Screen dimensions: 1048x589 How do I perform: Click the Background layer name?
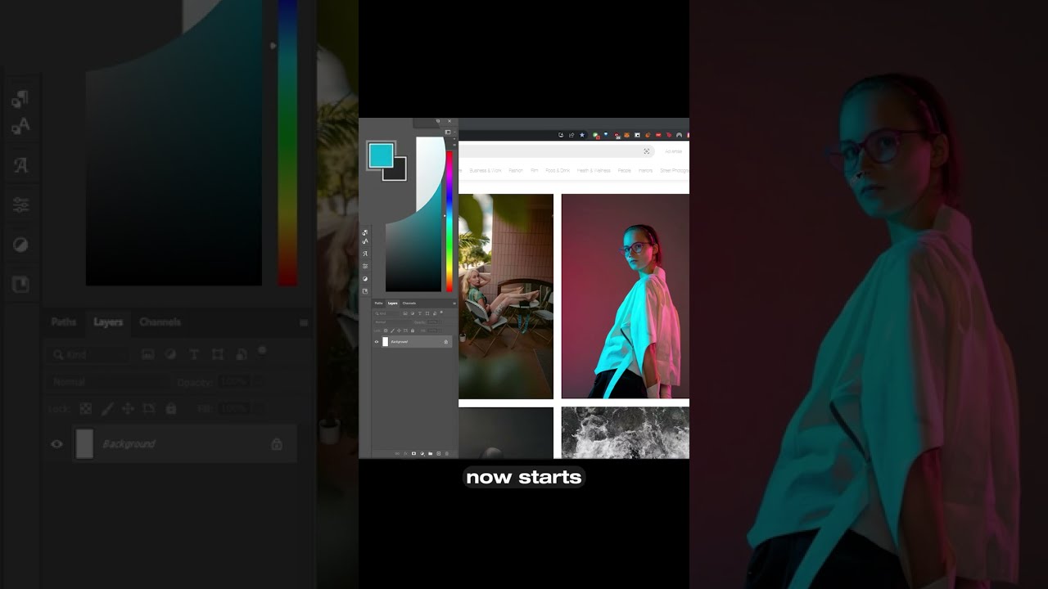(x=399, y=342)
